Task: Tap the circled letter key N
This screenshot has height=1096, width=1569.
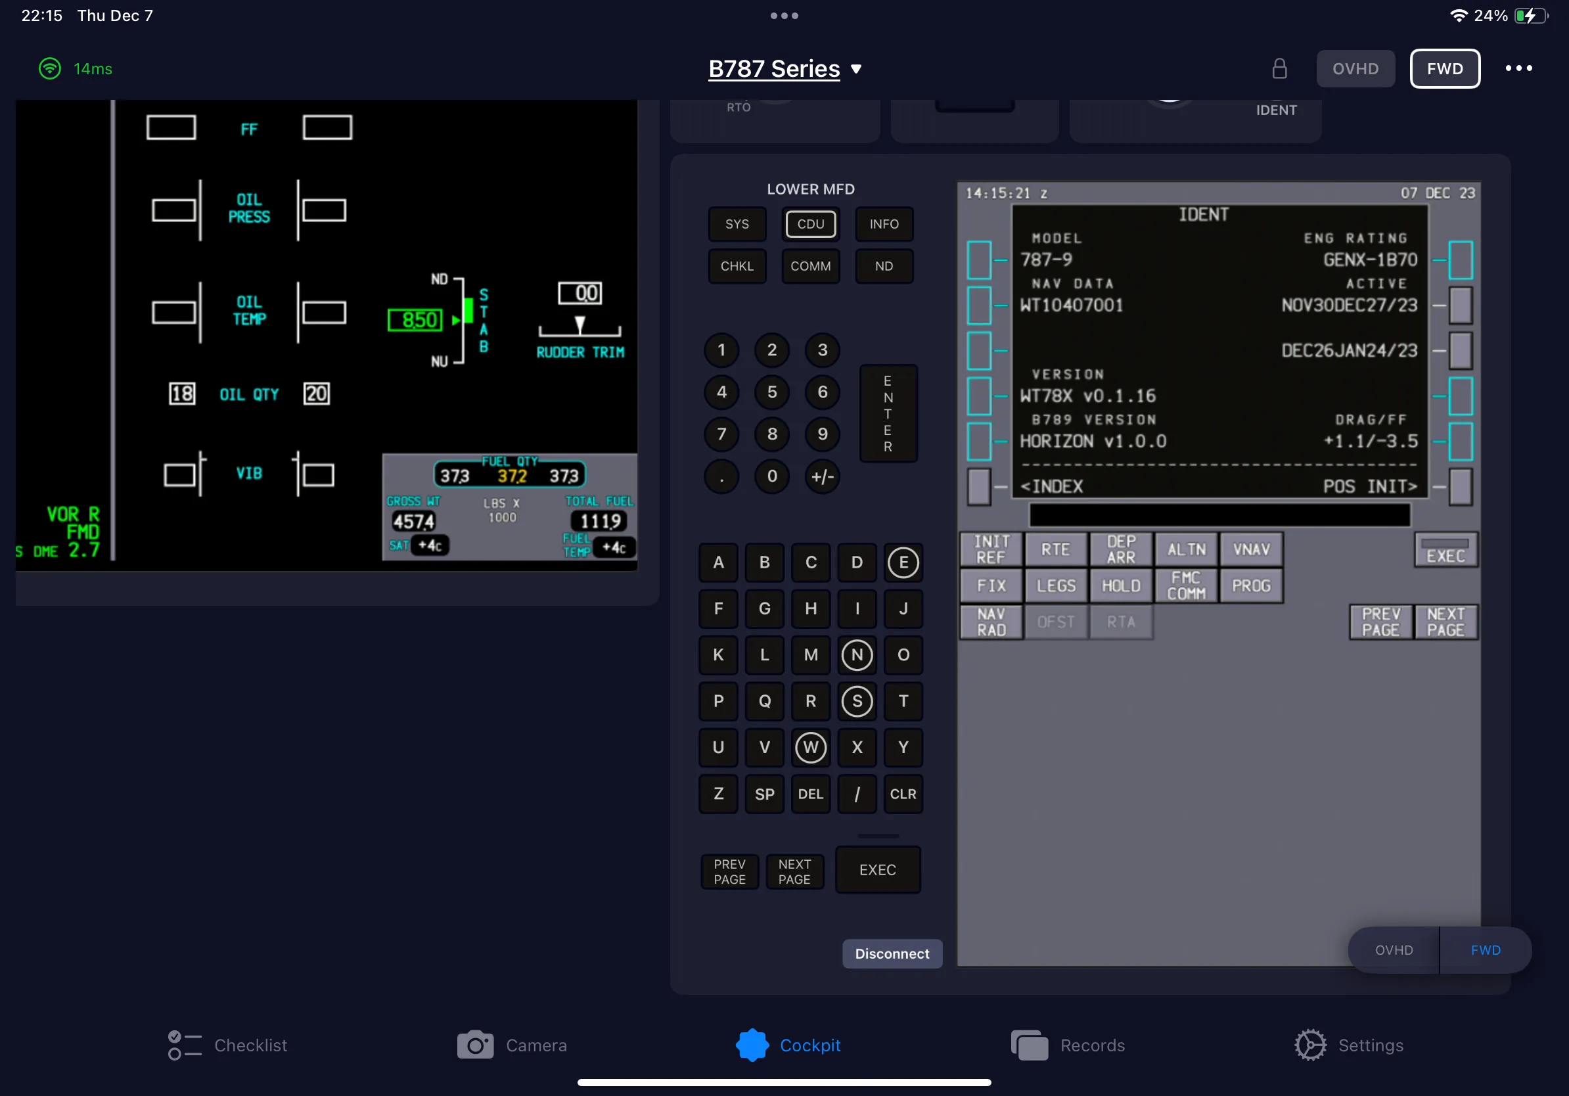Action: [857, 654]
